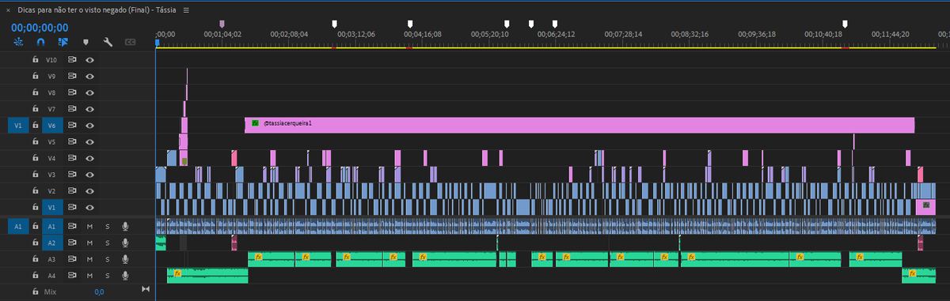The width and height of the screenshot is (950, 301).
Task: Open Timeline Display Settings wrench
Action: pos(108,42)
